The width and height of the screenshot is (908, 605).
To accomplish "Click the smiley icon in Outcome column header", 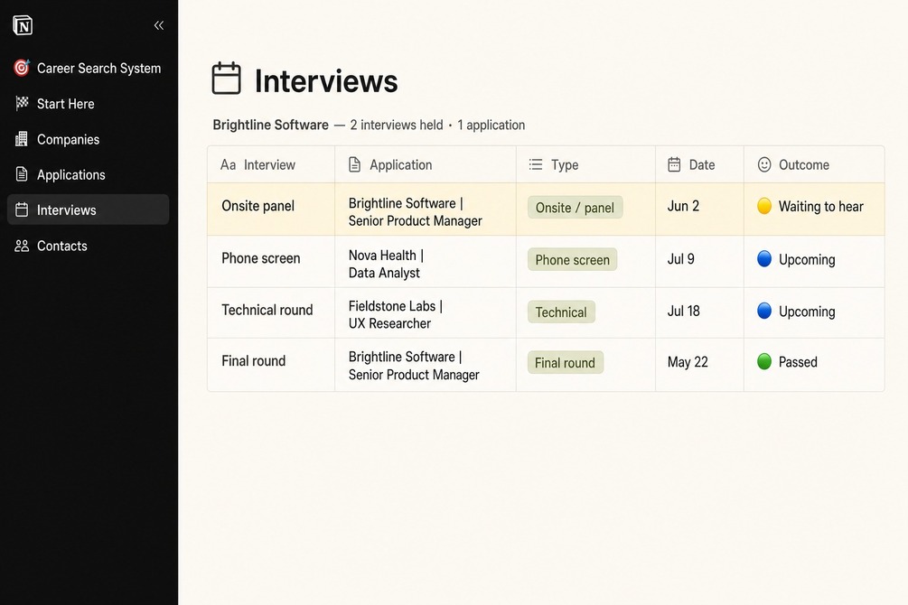I will coord(764,165).
